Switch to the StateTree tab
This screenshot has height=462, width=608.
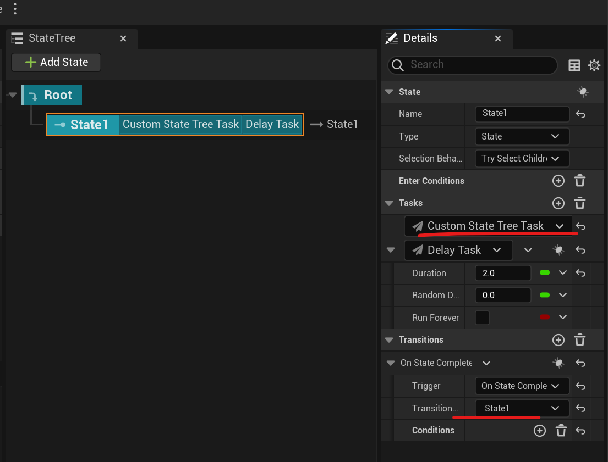[x=52, y=38]
